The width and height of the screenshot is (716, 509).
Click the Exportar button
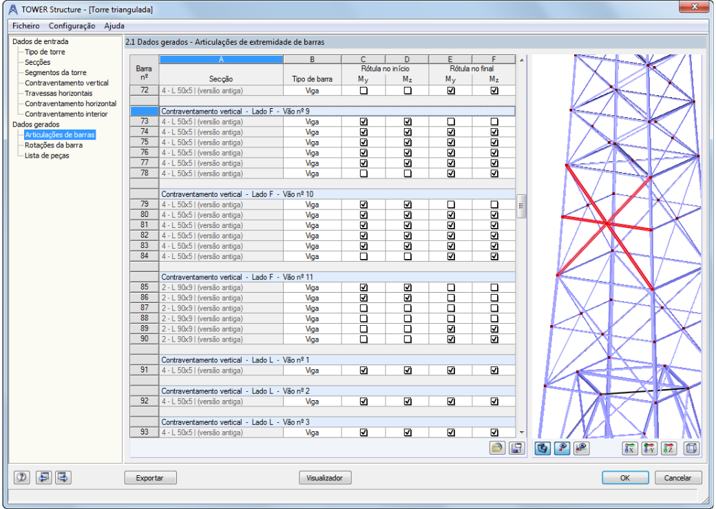(x=150, y=478)
